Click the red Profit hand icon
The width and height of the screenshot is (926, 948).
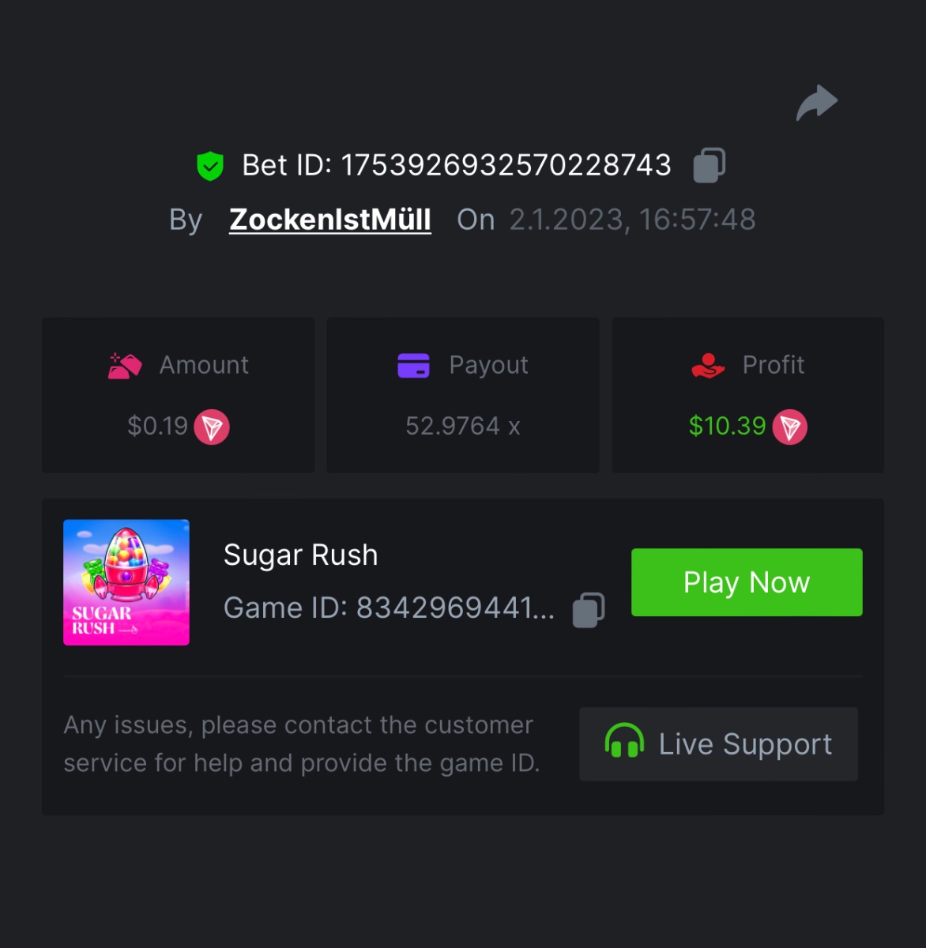click(708, 366)
